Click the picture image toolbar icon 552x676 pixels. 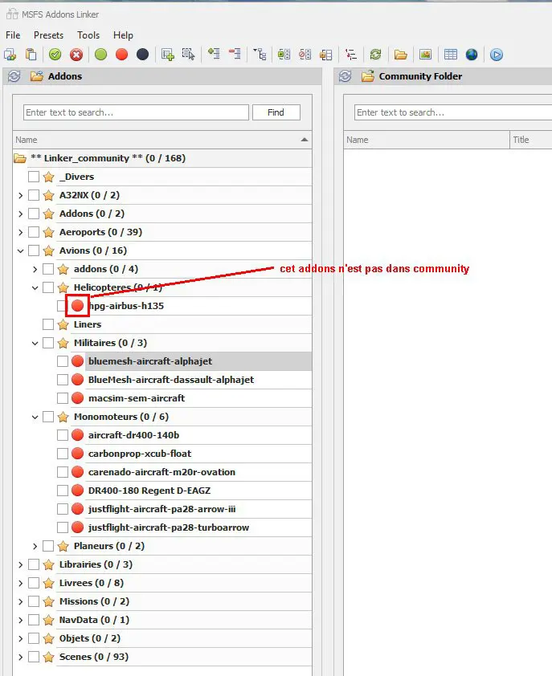click(426, 55)
